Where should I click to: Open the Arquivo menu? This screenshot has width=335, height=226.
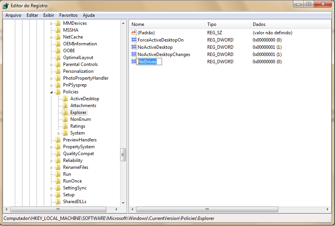click(13, 15)
